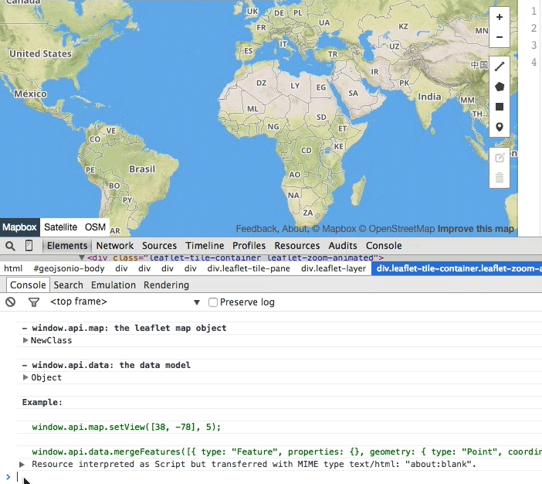Switch to the Elements tab
The width and height of the screenshot is (542, 484).
tap(67, 246)
